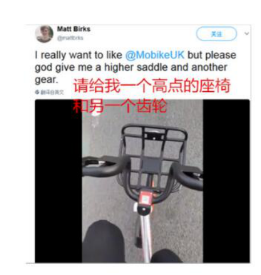Expand the chevron menu beside 关注

click(247, 34)
